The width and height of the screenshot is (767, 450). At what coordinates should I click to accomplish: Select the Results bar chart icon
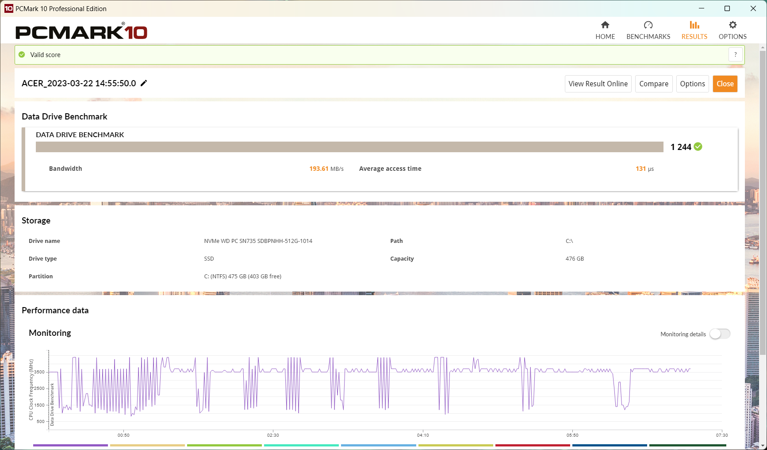click(x=694, y=25)
